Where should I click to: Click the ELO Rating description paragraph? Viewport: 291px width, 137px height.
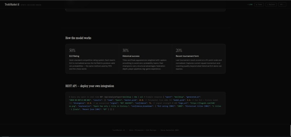(x=92, y=65)
